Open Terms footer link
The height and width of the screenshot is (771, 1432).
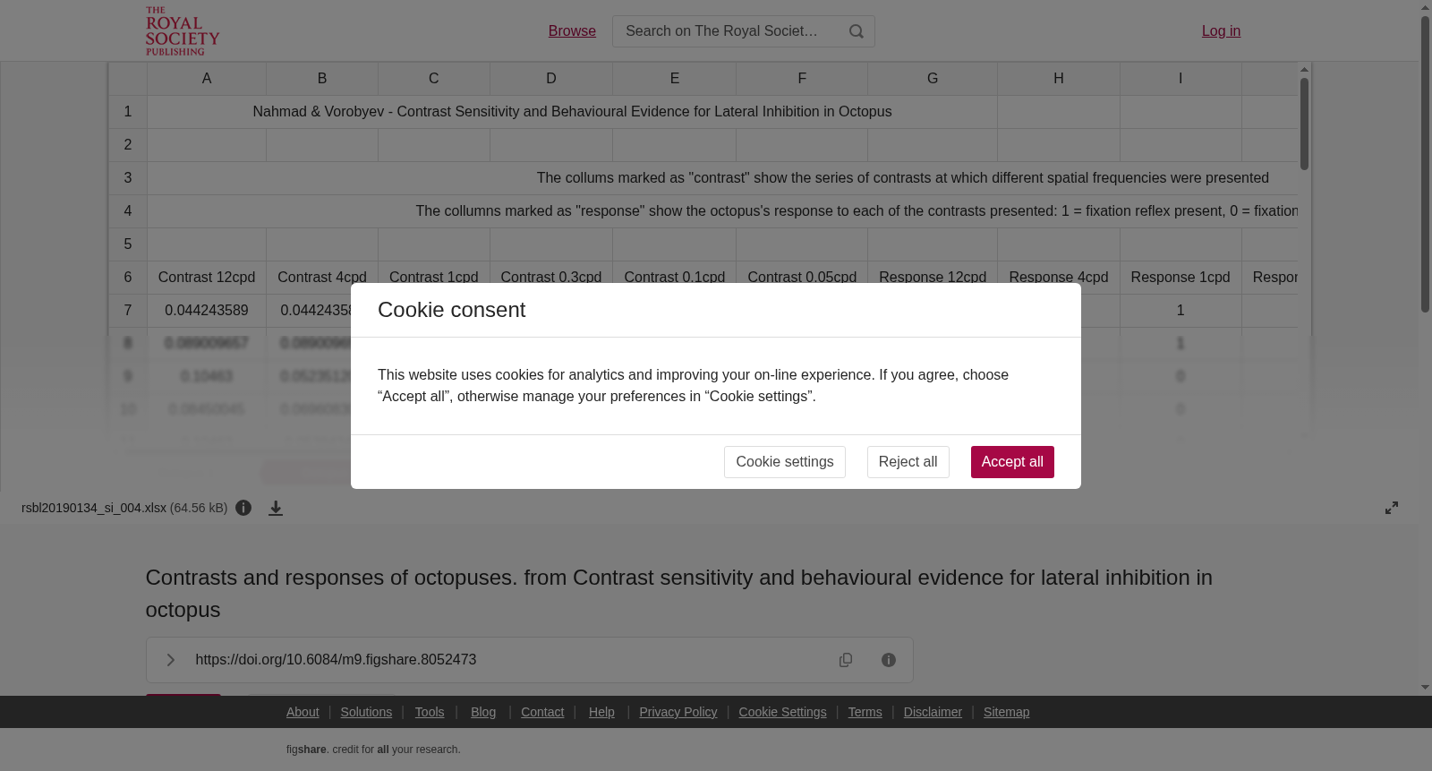click(x=865, y=712)
